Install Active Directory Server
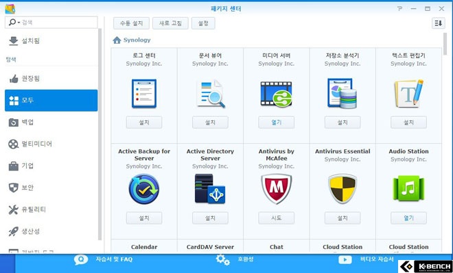The image size is (453, 273). (x=210, y=218)
